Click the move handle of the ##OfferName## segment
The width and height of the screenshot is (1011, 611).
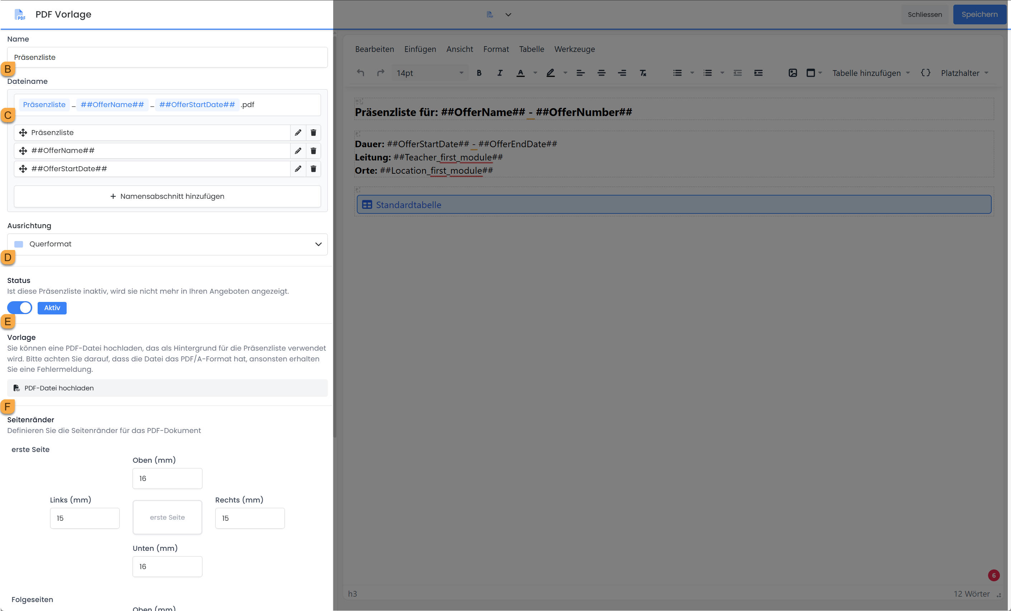23,150
